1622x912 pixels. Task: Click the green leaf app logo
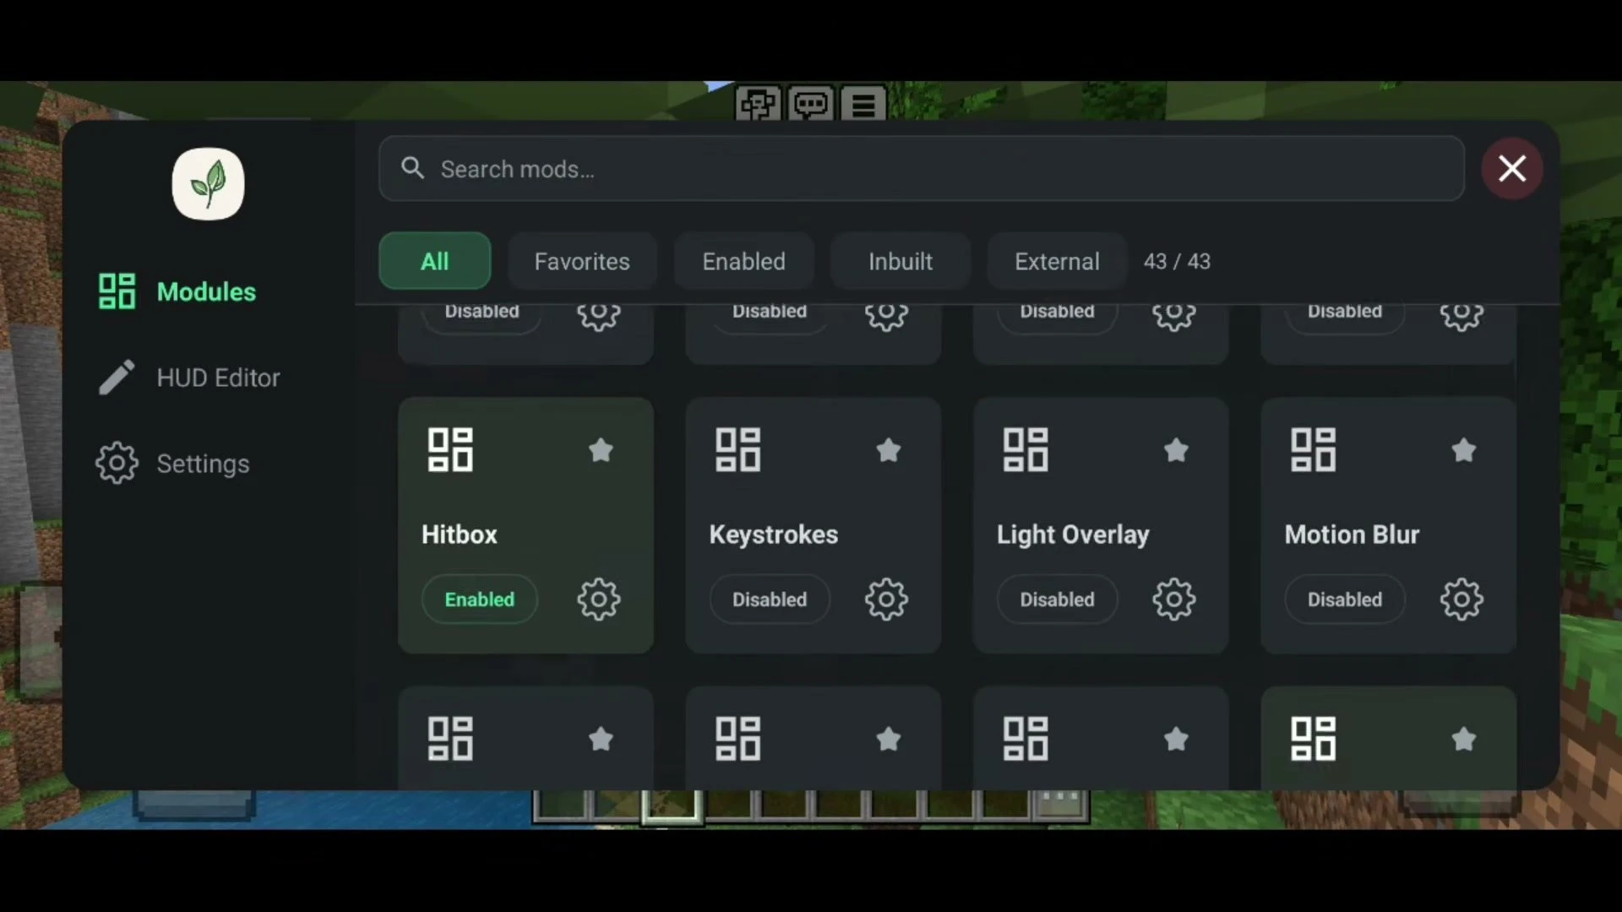[208, 184]
